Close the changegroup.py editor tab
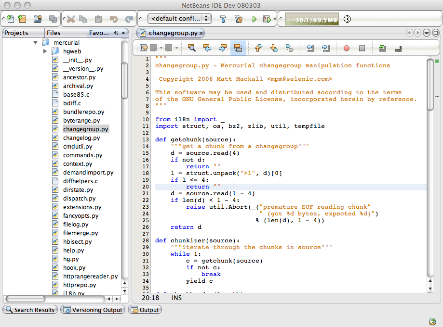This screenshot has height=327, width=443. pos(201,33)
